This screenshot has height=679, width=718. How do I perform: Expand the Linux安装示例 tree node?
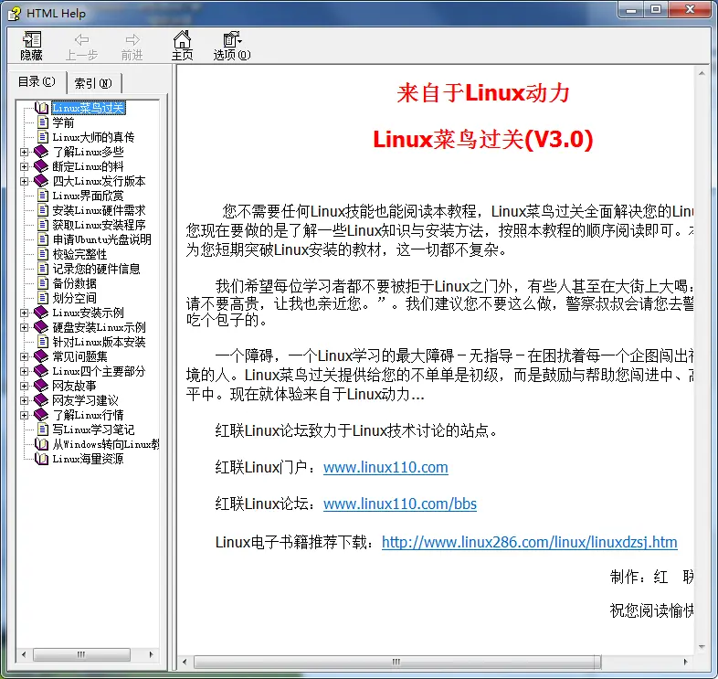[25, 313]
